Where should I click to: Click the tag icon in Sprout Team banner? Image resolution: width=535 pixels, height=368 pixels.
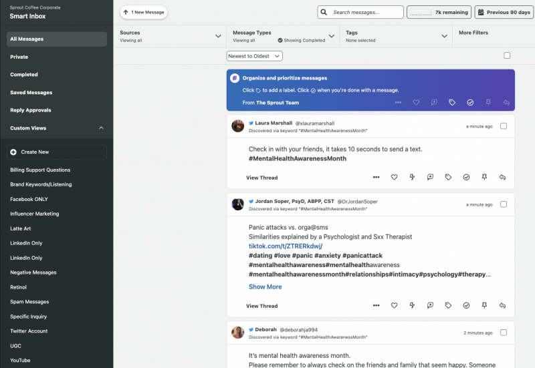pos(452,102)
